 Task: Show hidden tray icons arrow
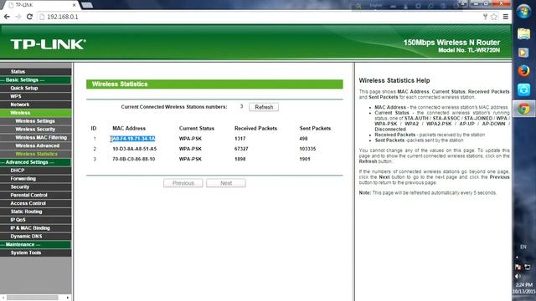(517, 257)
